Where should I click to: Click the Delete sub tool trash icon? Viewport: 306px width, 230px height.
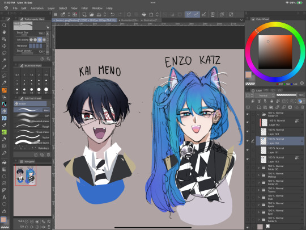(x=48, y=154)
